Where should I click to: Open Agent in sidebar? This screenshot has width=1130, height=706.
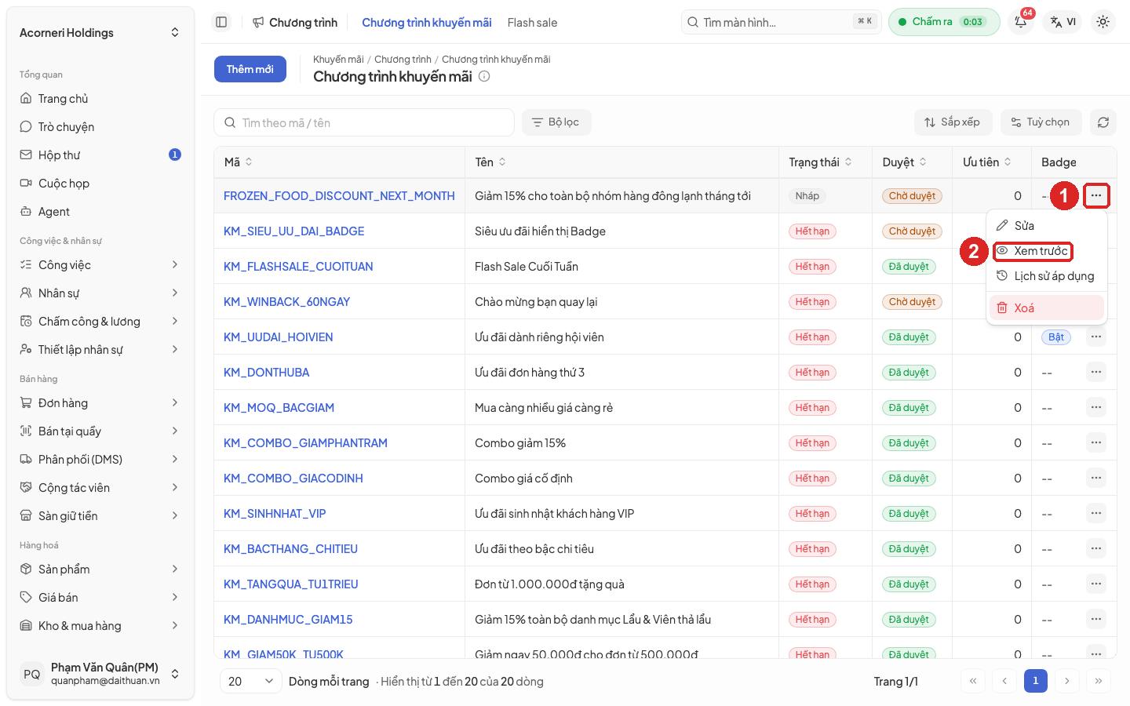coord(100,212)
